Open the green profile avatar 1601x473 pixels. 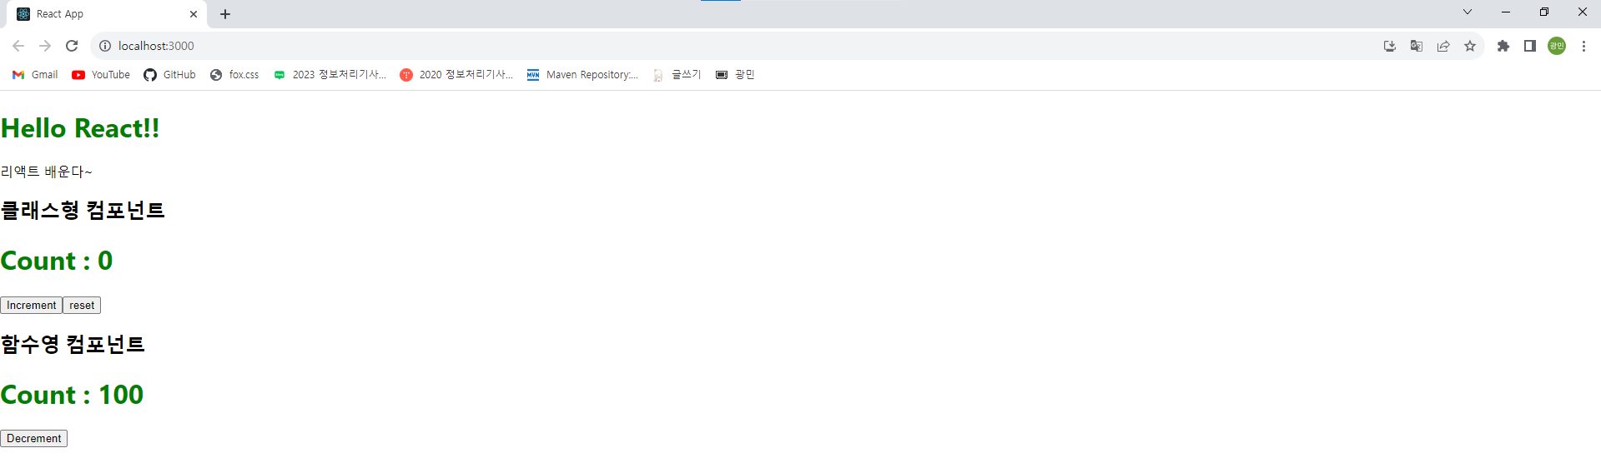pos(1557,46)
